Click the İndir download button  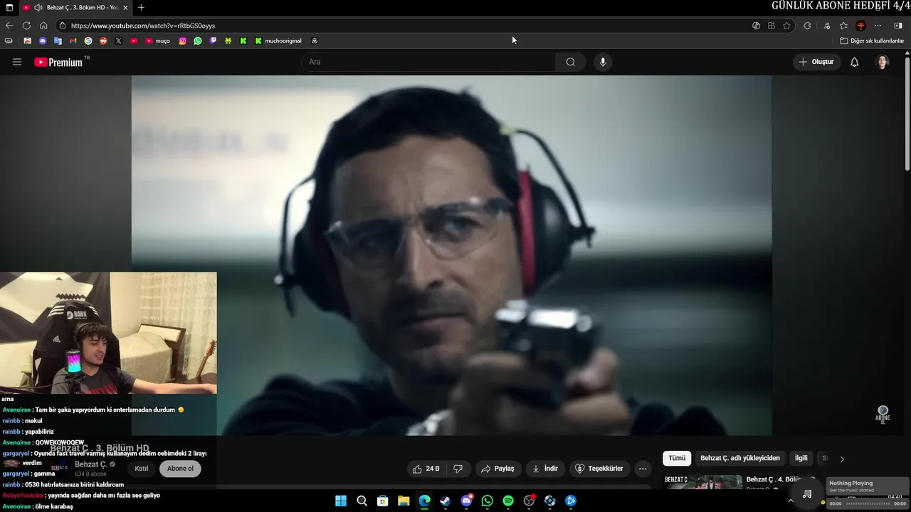point(545,469)
